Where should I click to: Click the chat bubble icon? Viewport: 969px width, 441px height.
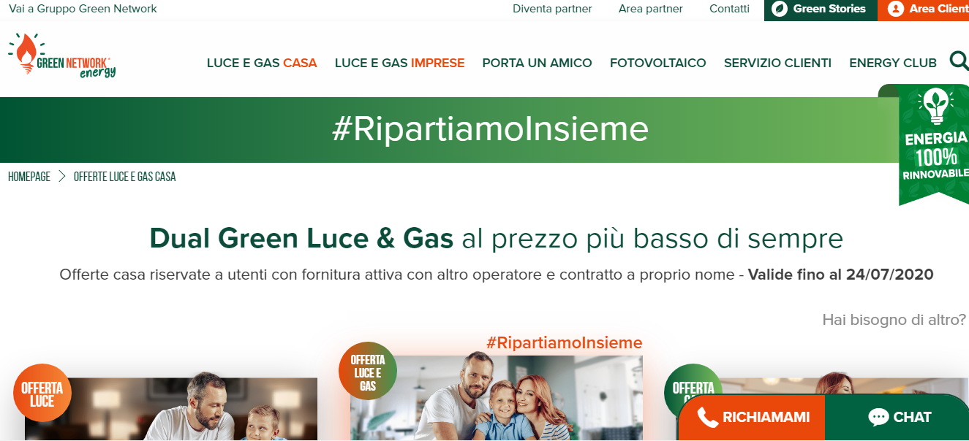coord(878,417)
